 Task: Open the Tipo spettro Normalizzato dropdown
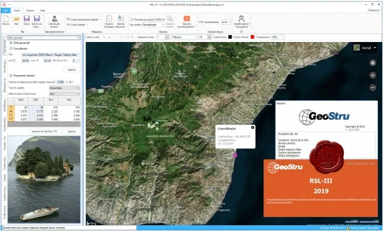[x=153, y=25]
